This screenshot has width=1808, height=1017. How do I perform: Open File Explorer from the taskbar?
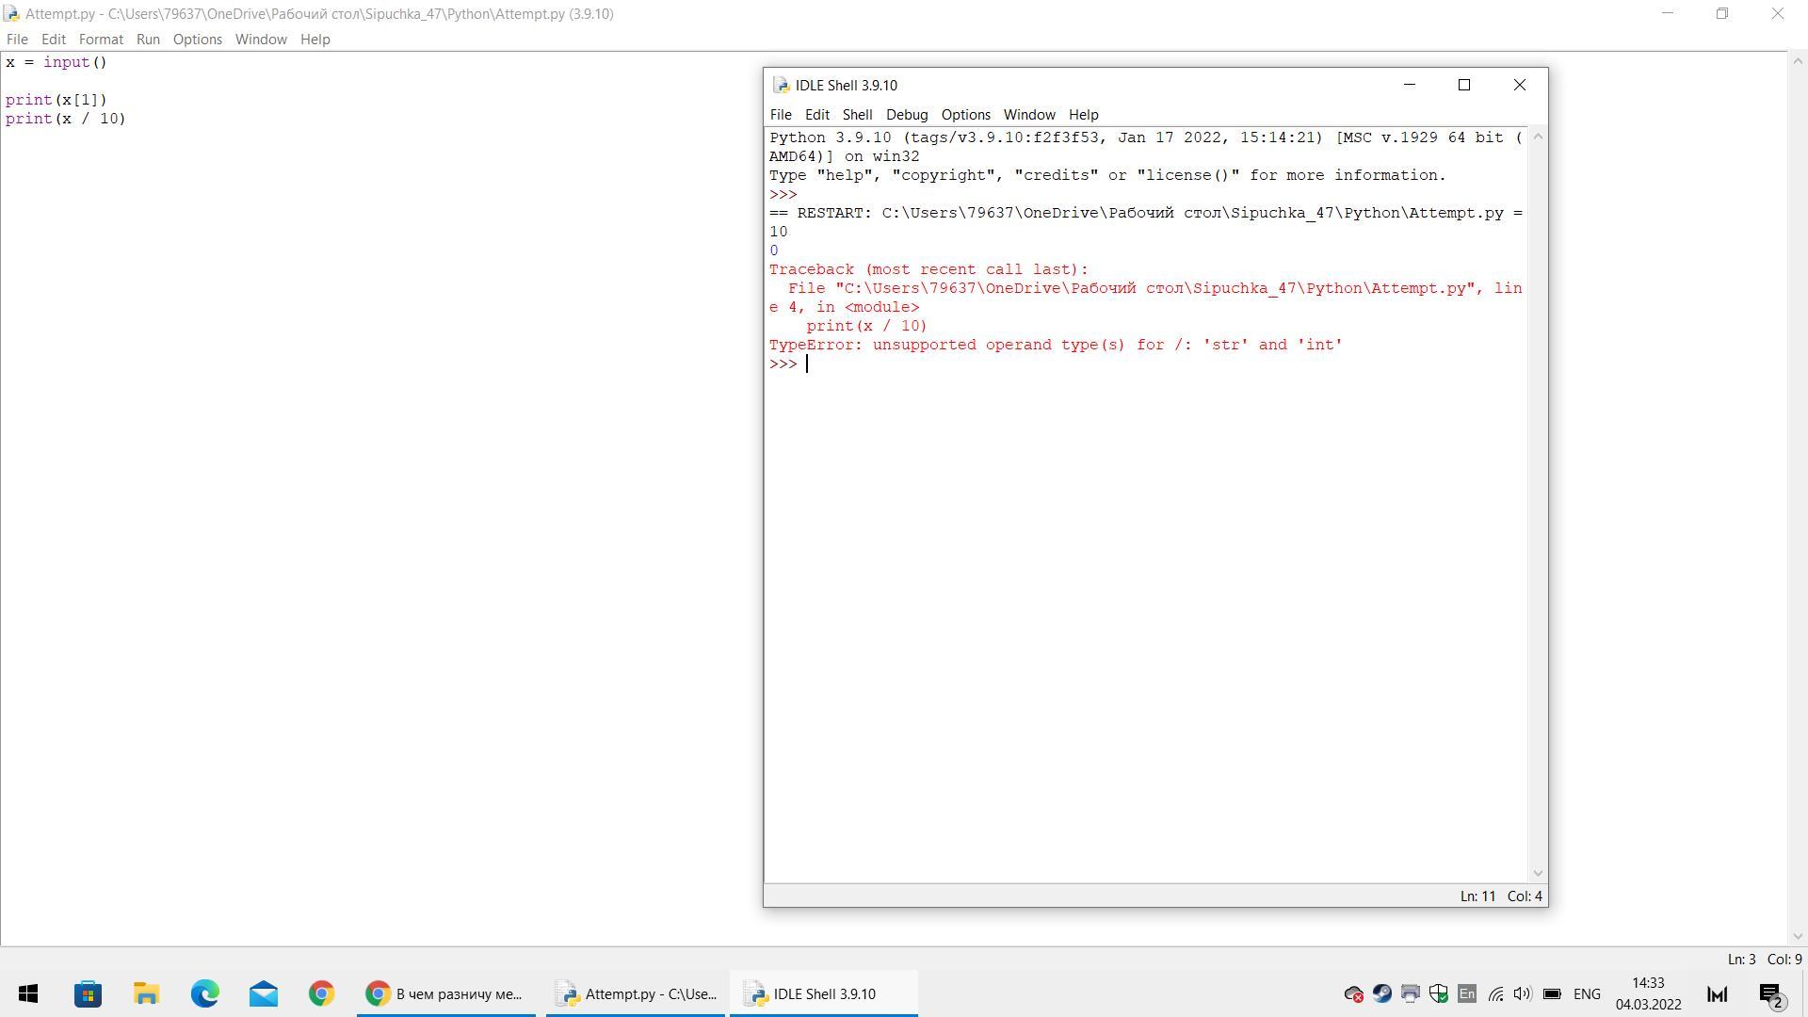point(146,993)
